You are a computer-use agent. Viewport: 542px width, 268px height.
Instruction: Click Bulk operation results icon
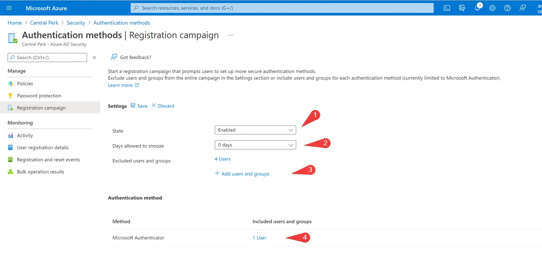pos(10,172)
